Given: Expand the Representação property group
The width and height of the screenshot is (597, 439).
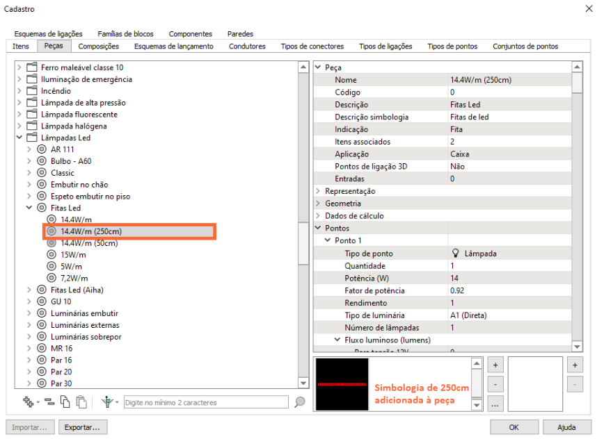Looking at the screenshot, I should pos(318,191).
